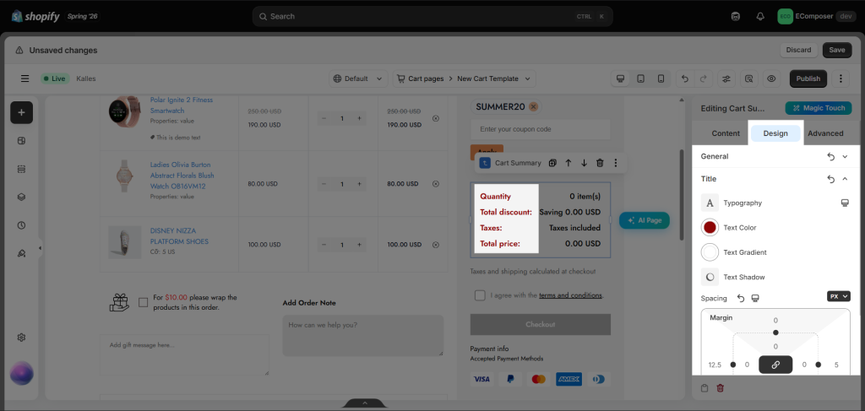Click the Magic Touch button

coord(819,108)
